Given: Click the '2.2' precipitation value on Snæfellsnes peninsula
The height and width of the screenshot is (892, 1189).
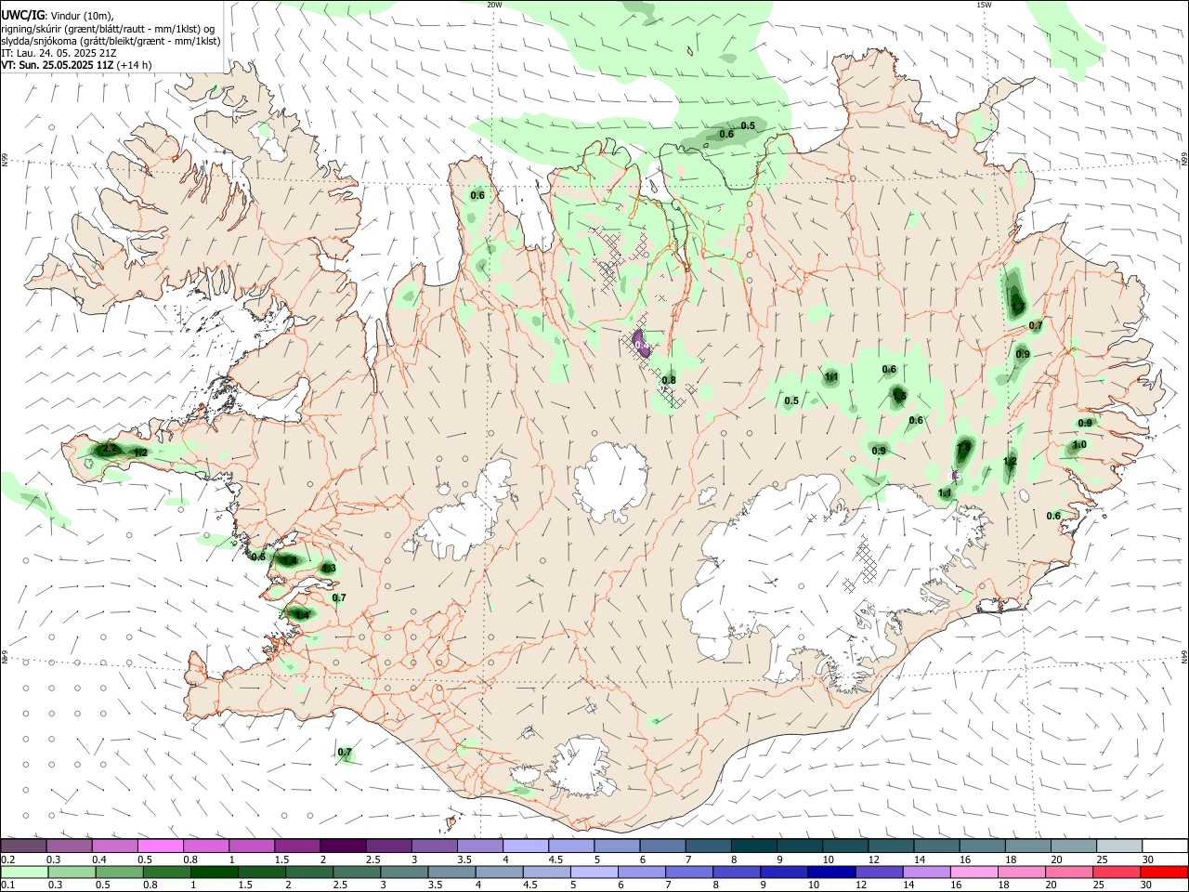Looking at the screenshot, I should click(x=110, y=449).
